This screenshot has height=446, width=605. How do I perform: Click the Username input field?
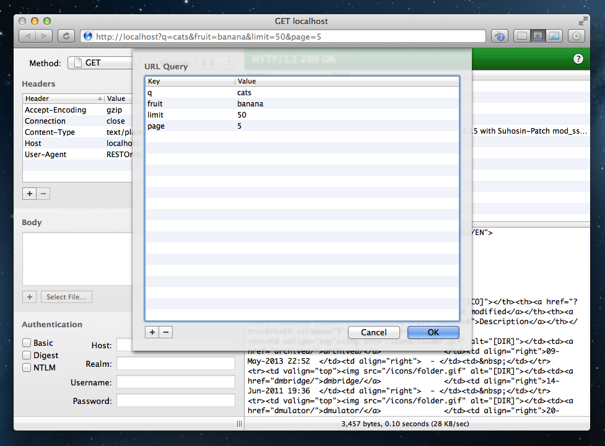(176, 382)
